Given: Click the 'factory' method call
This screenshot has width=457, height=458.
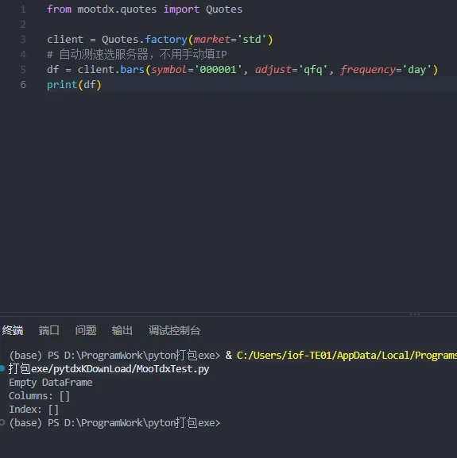Looking at the screenshot, I should (x=166, y=40).
